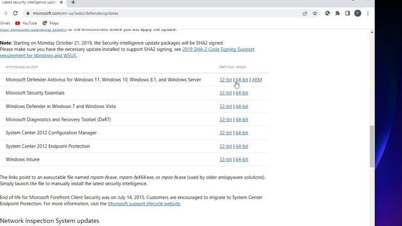Select the Latest security intelligence updates tab
The width and height of the screenshot is (402, 226).
click(x=29, y=3)
